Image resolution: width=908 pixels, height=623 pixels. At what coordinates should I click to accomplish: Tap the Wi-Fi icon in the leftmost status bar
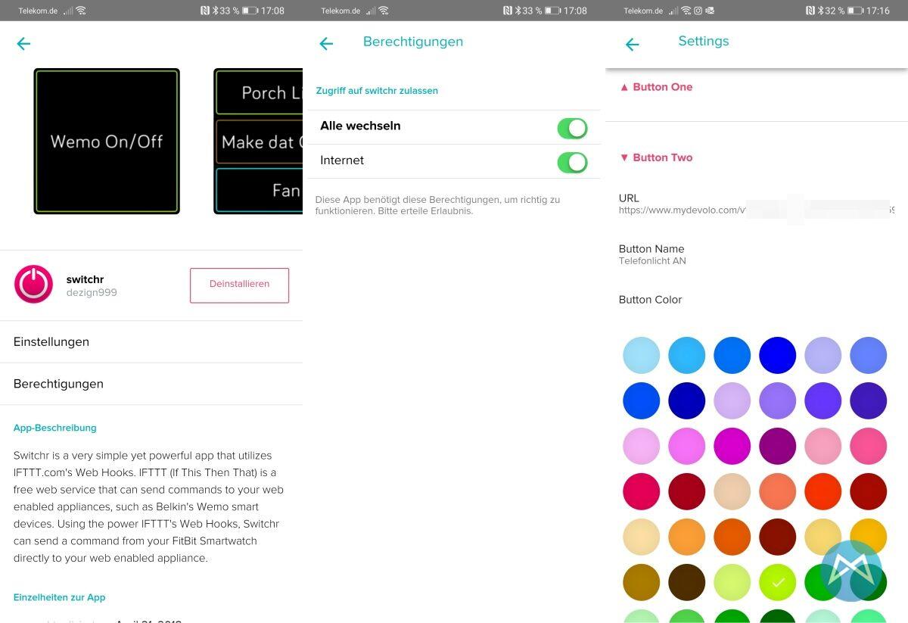tap(81, 11)
